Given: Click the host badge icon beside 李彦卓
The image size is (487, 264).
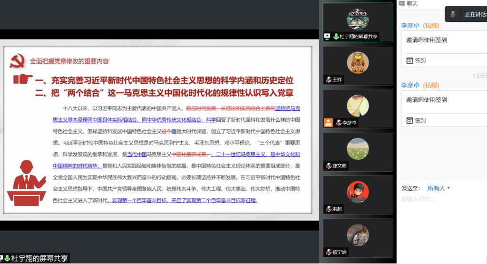Looking at the screenshot, I should coord(328,123).
